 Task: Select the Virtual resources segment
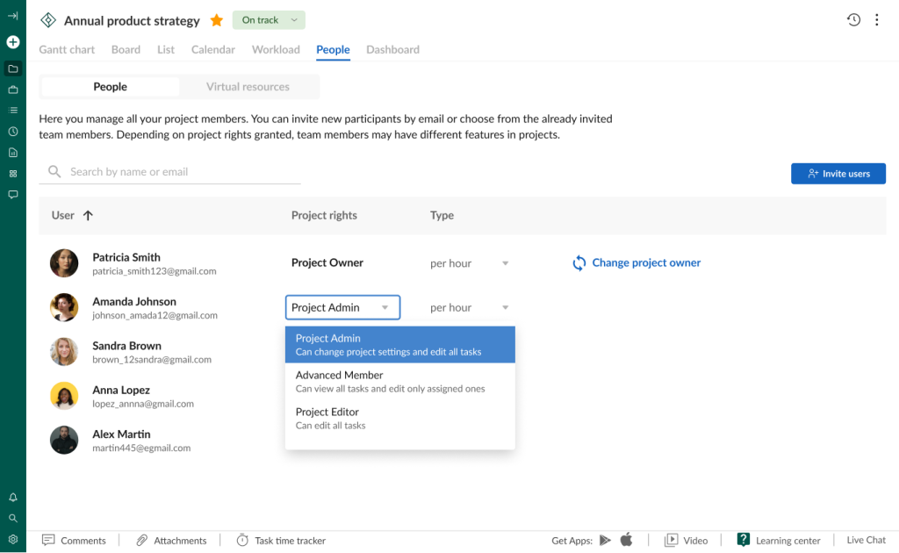(248, 87)
